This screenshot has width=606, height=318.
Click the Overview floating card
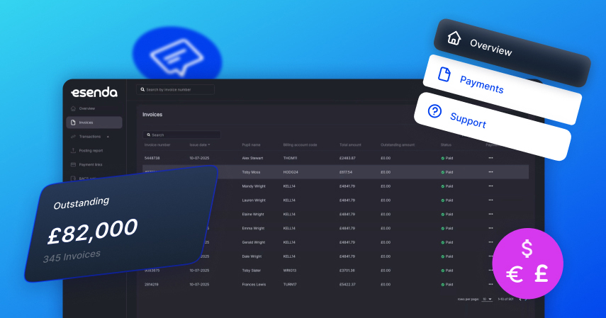point(512,52)
